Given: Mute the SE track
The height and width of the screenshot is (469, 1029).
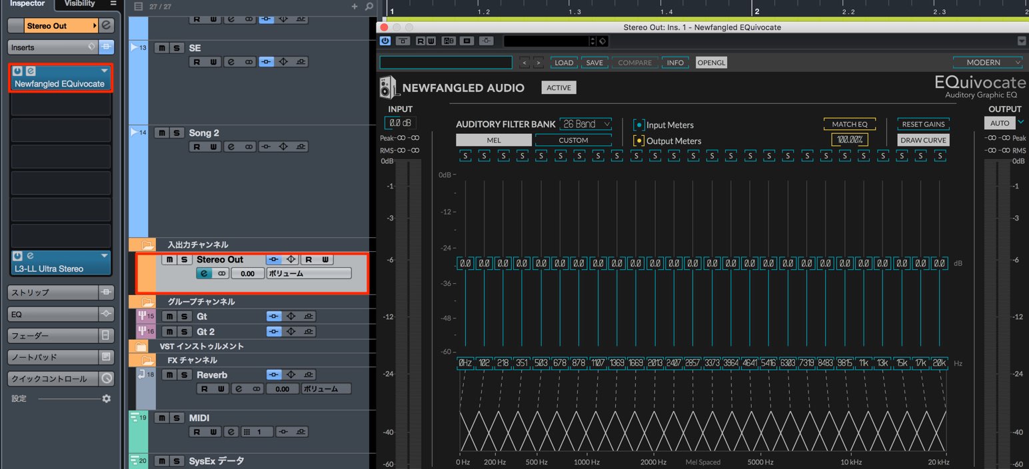Looking at the screenshot, I should tap(162, 48).
